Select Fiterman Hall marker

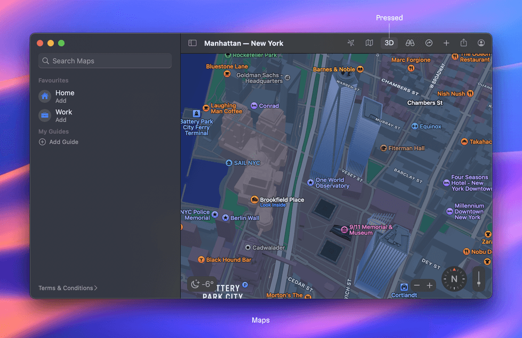tap(383, 148)
